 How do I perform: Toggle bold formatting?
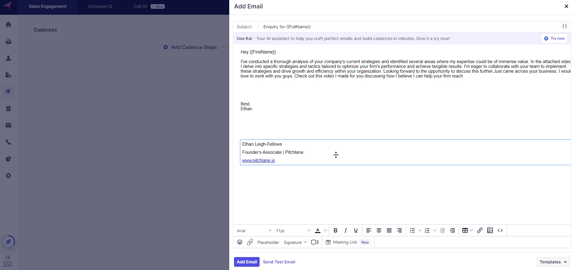pyautogui.click(x=335, y=231)
